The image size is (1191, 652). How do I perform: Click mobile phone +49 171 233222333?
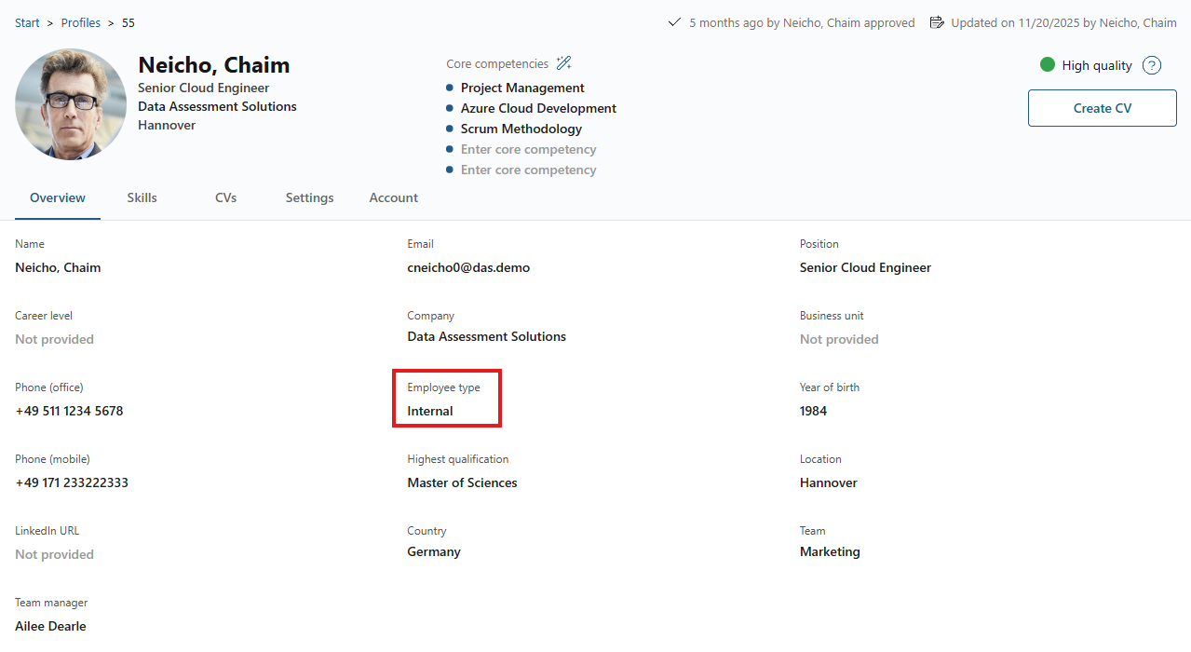(72, 482)
